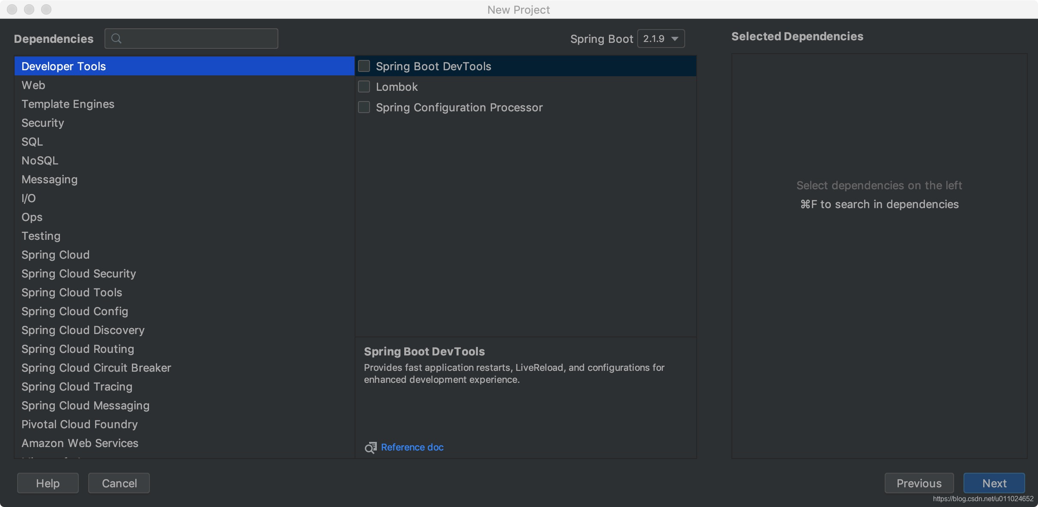
Task: Choose the Security category
Action: (x=43, y=123)
